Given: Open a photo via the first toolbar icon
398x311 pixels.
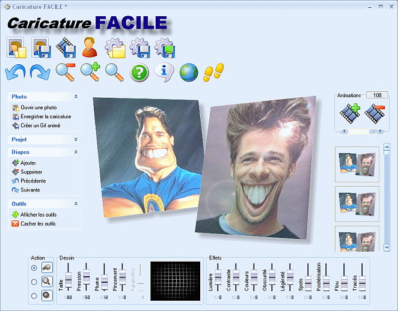Looking at the screenshot, I should point(16,47).
